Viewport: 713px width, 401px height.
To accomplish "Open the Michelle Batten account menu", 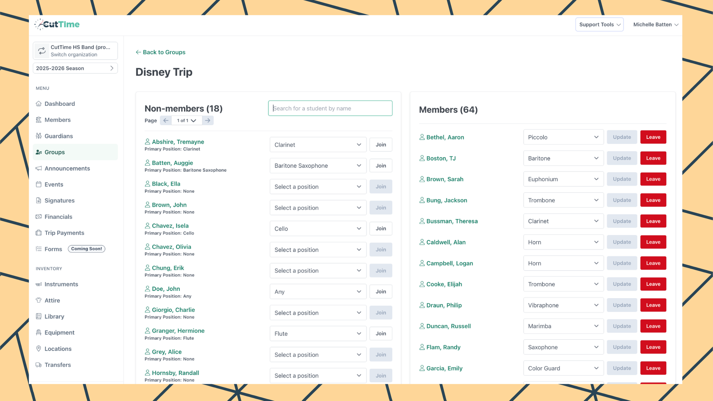I will tap(655, 25).
